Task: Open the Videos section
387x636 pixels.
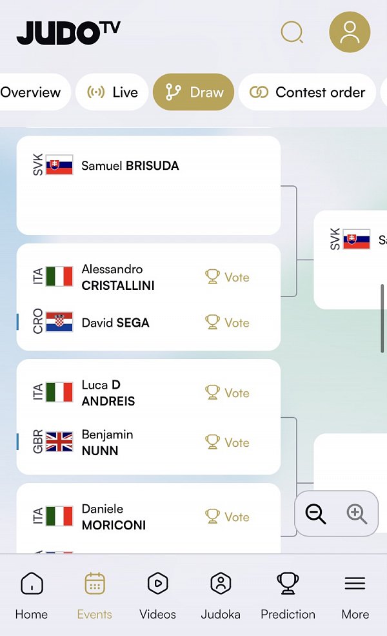Action: point(157,595)
